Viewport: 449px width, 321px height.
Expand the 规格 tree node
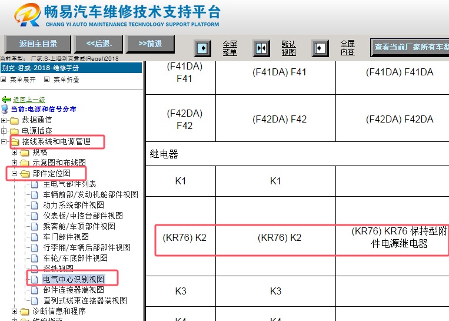click(x=14, y=152)
